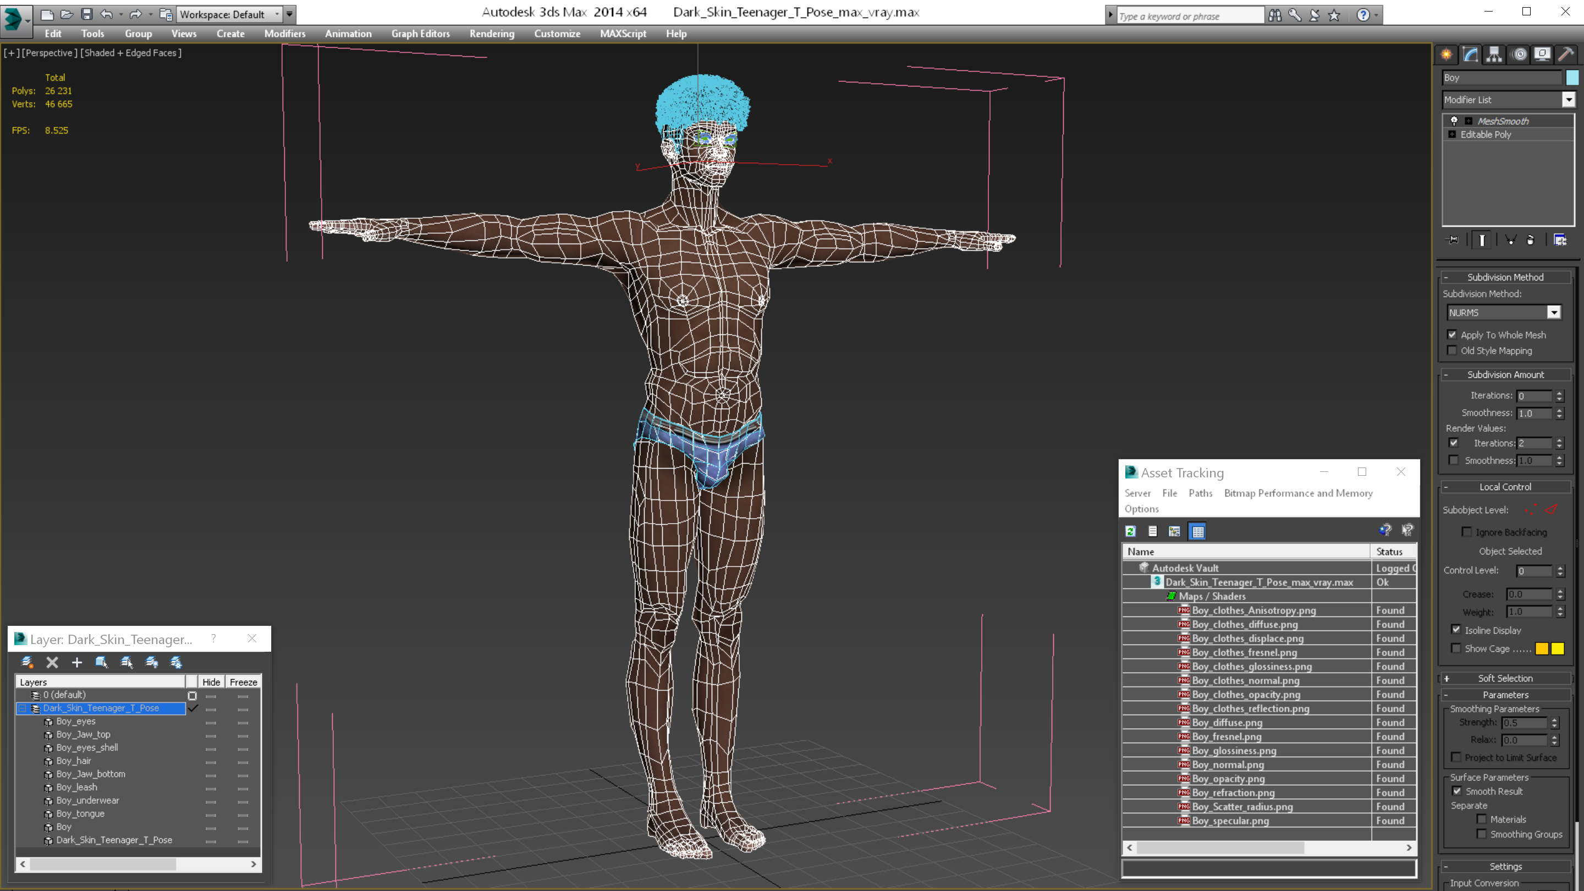The image size is (1584, 891).
Task: Click Remove Modifier icon under modifier stack
Action: (1531, 240)
